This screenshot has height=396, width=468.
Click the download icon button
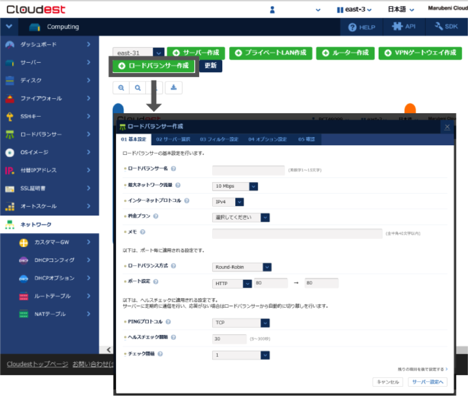pyautogui.click(x=174, y=88)
